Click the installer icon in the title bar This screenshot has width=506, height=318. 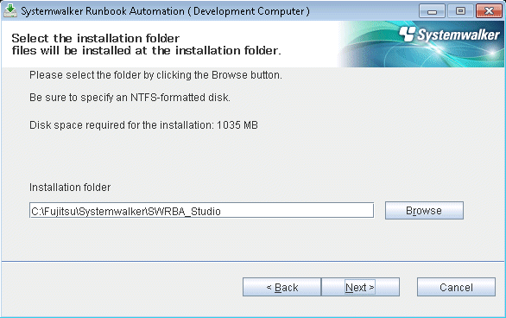click(x=10, y=10)
